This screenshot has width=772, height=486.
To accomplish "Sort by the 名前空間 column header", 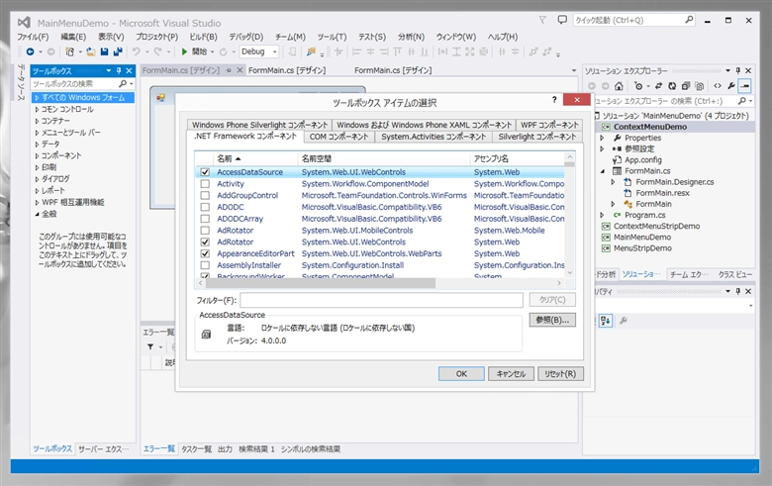I will [384, 158].
